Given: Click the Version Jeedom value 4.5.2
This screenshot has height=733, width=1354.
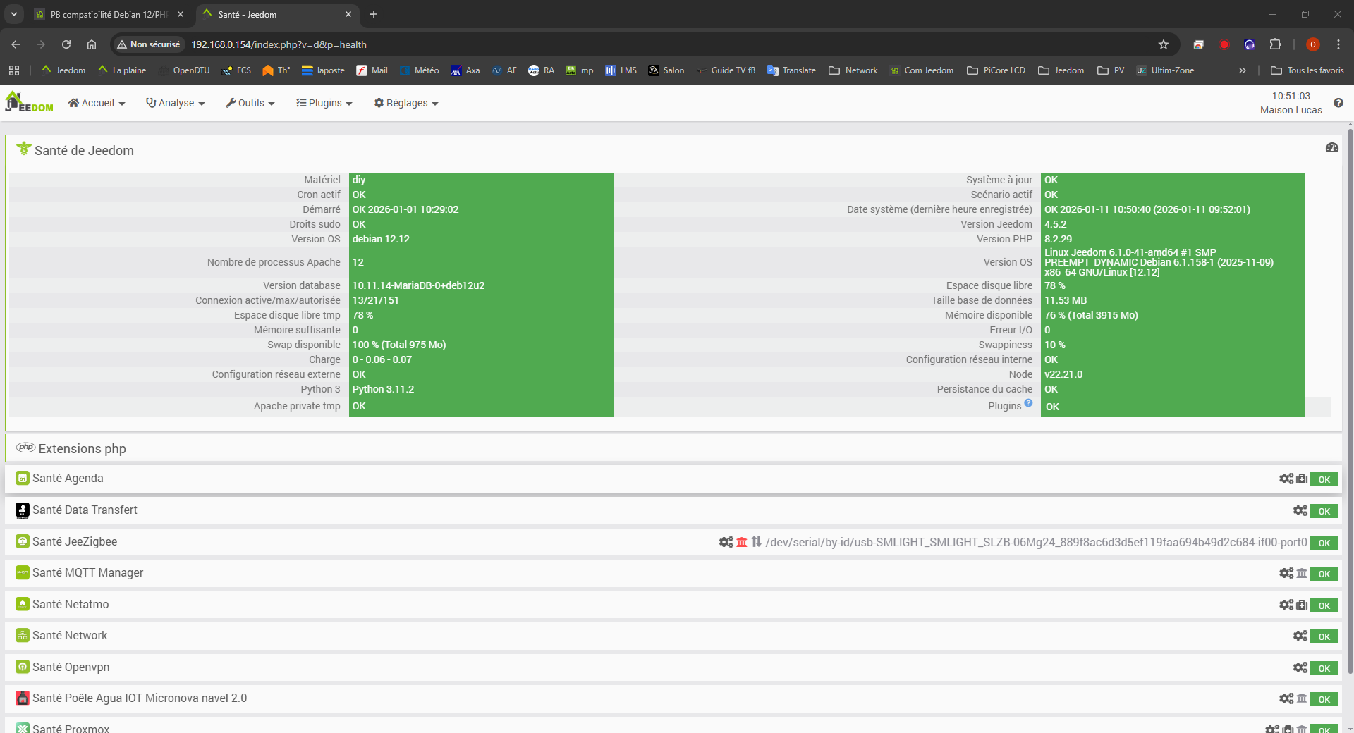Looking at the screenshot, I should click(x=1055, y=224).
